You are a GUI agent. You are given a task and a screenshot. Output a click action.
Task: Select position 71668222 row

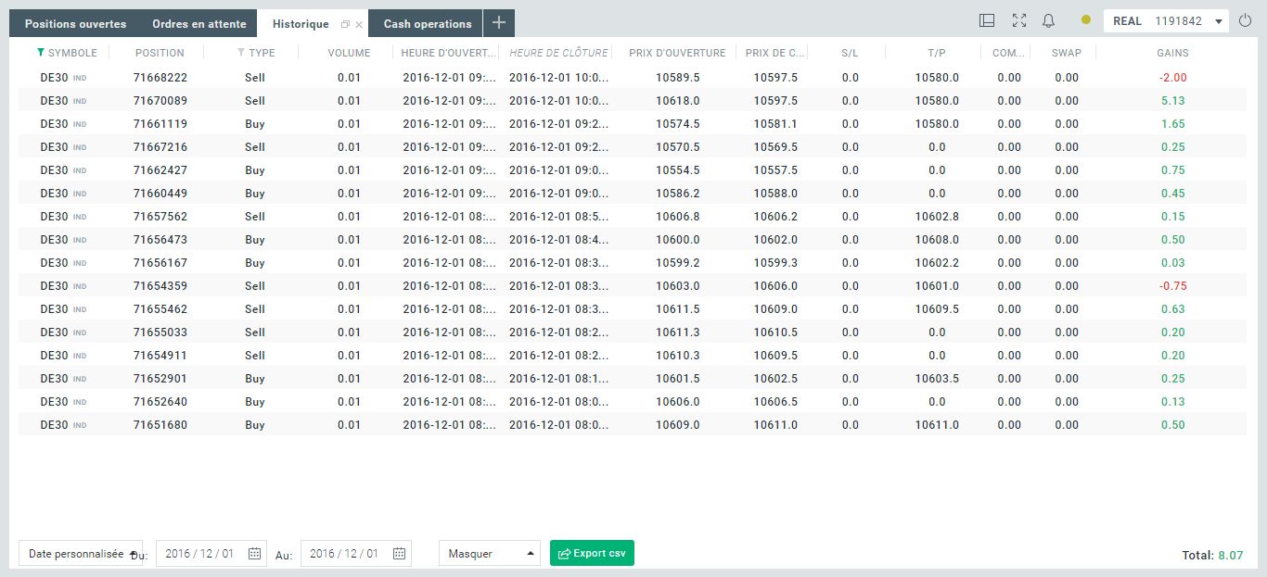[633, 78]
